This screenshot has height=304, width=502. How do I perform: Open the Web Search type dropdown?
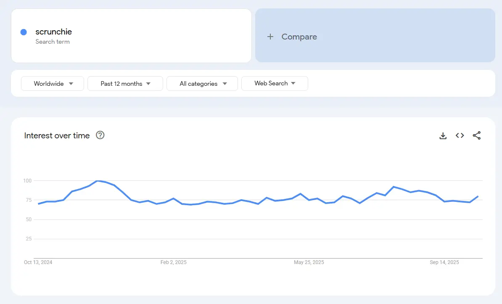(x=275, y=83)
